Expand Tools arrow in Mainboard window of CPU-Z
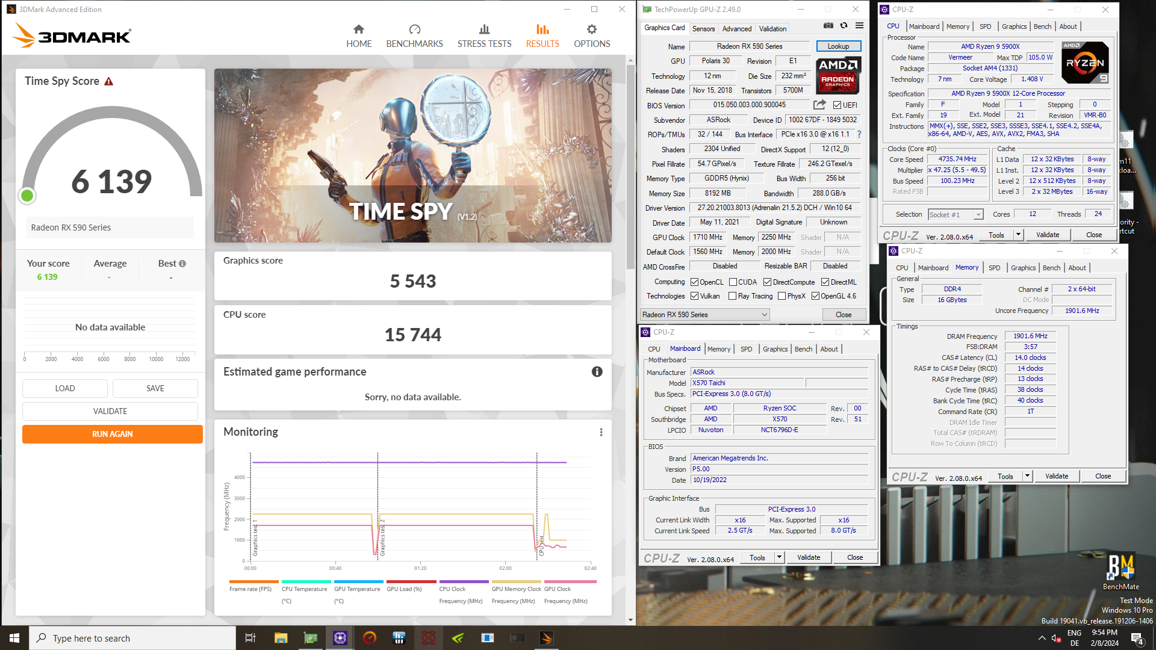Image resolution: width=1156 pixels, height=650 pixels. pos(780,557)
